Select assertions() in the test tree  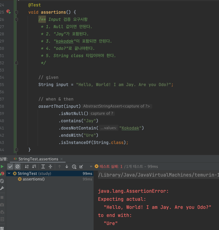tap(33, 179)
